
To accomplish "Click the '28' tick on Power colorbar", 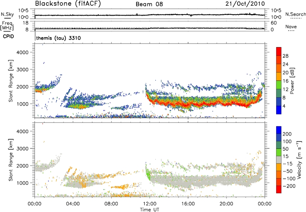I will pos(285,56).
